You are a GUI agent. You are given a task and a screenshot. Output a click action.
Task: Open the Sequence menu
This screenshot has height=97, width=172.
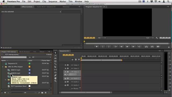click(53, 1)
